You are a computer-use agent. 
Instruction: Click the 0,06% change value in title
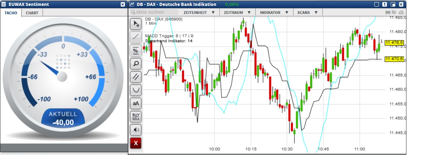coord(232,5)
